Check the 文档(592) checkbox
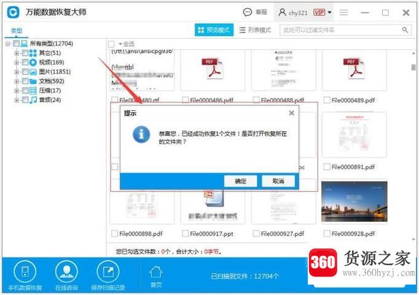419x295 pixels. pos(25,81)
